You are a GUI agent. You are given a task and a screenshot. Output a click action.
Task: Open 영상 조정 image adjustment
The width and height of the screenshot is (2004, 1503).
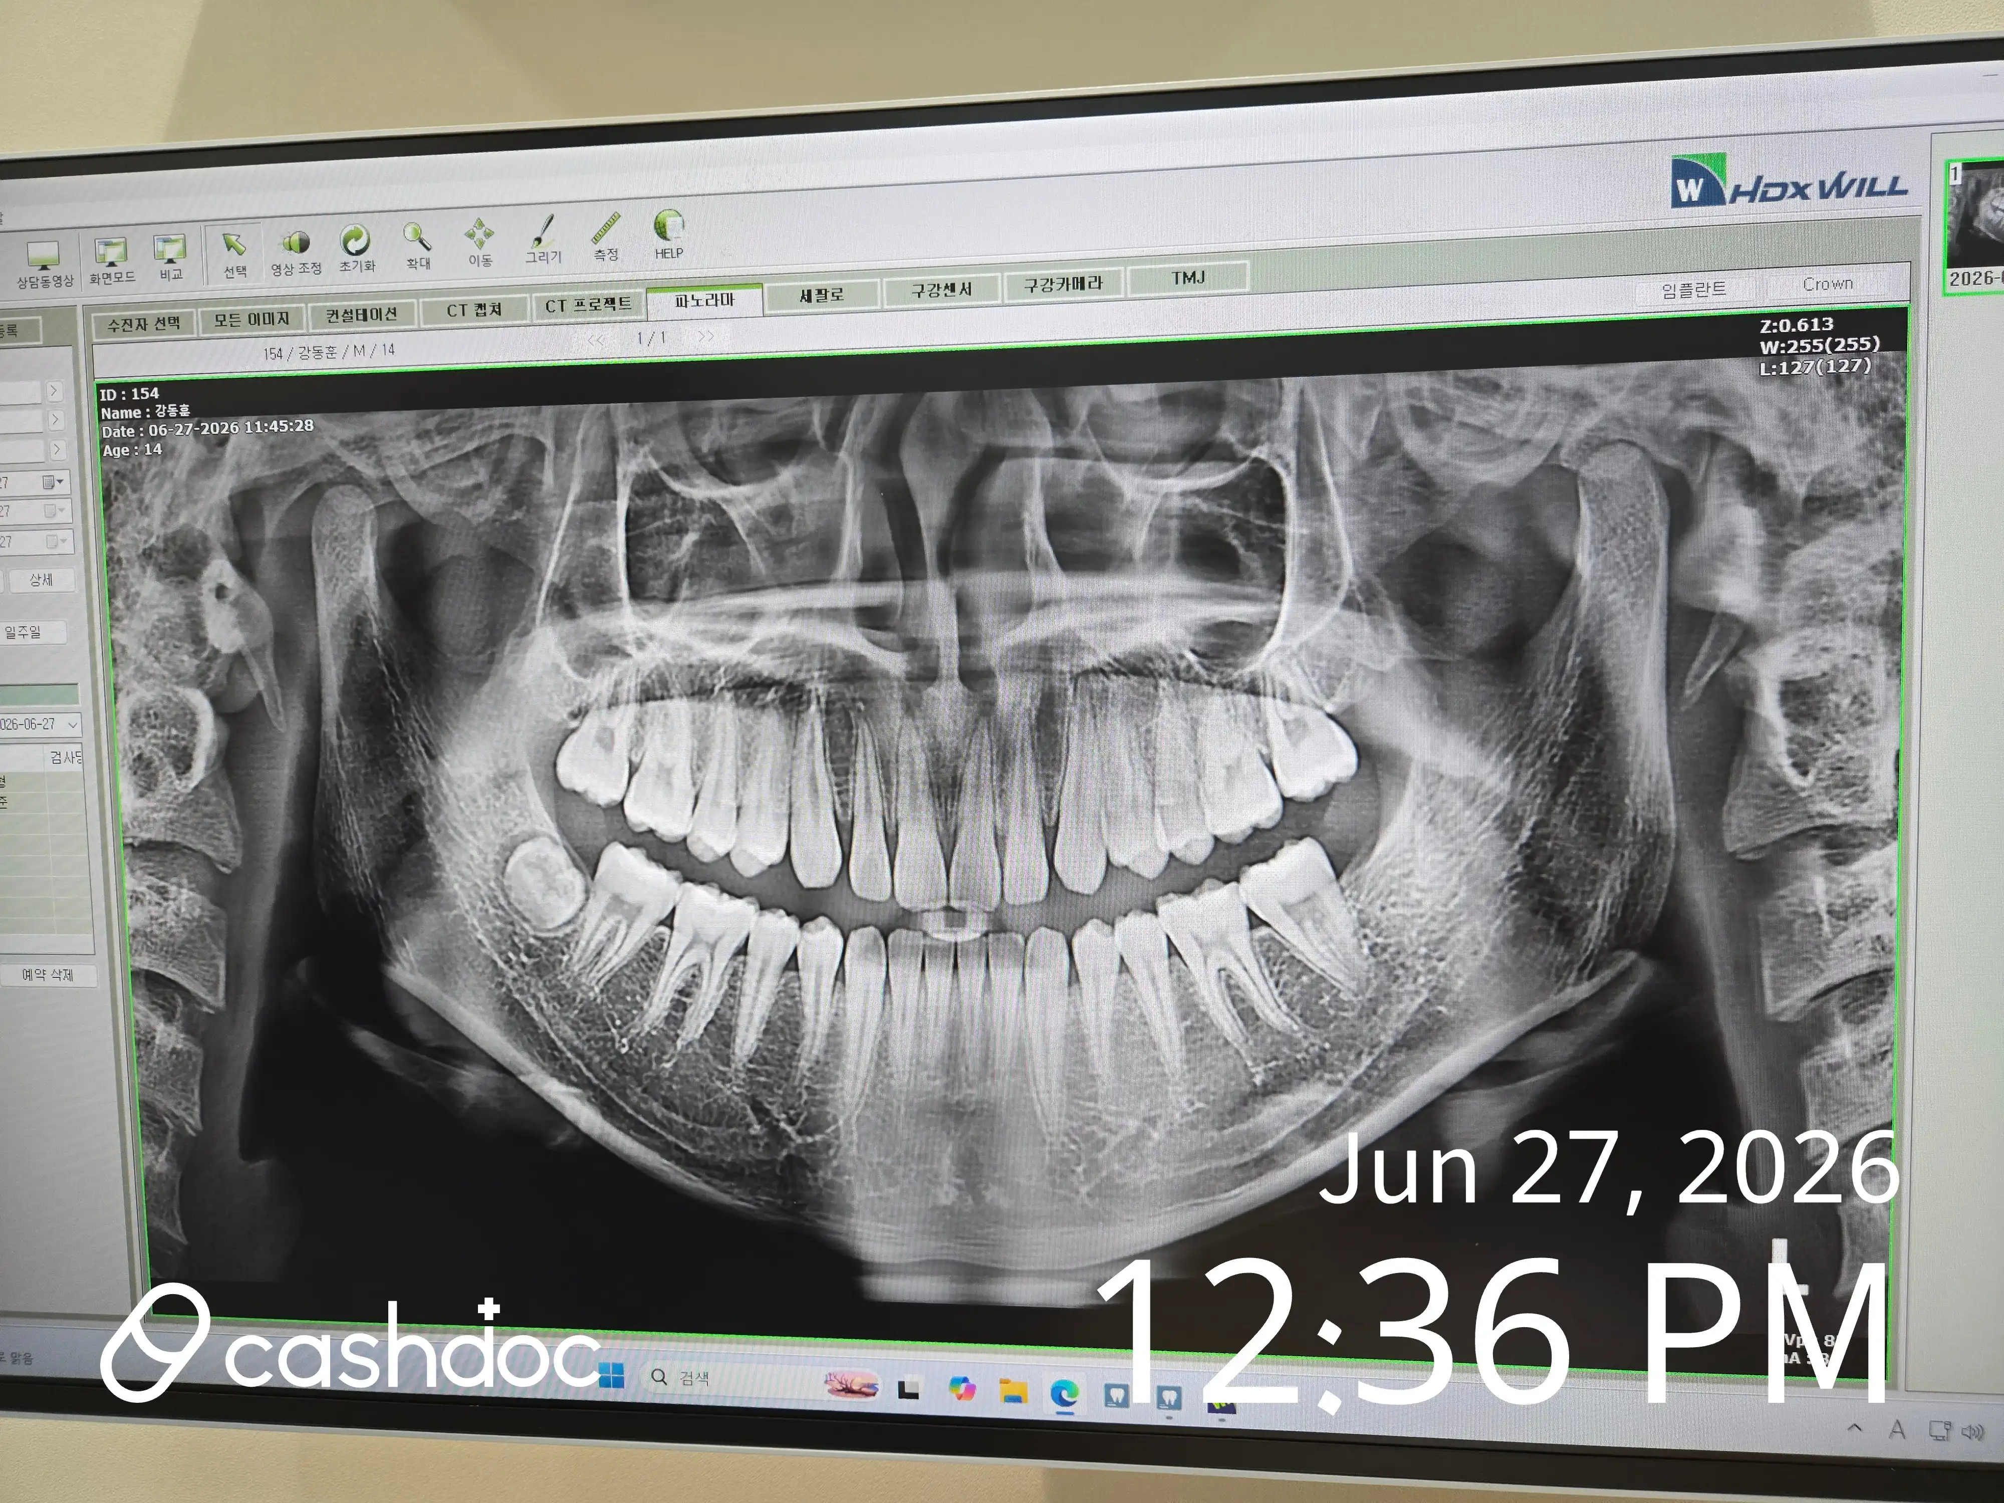[x=296, y=253]
